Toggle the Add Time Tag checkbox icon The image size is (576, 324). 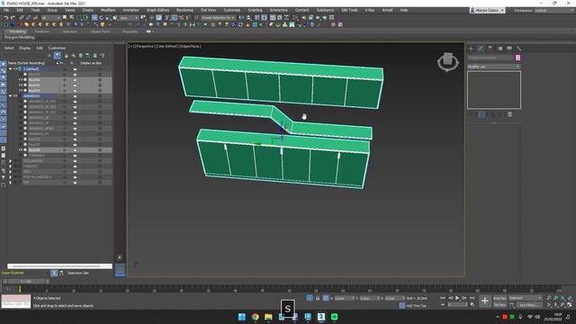pyautogui.click(x=402, y=305)
